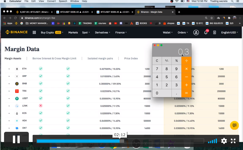Adjust the video volume bars

tap(212, 141)
